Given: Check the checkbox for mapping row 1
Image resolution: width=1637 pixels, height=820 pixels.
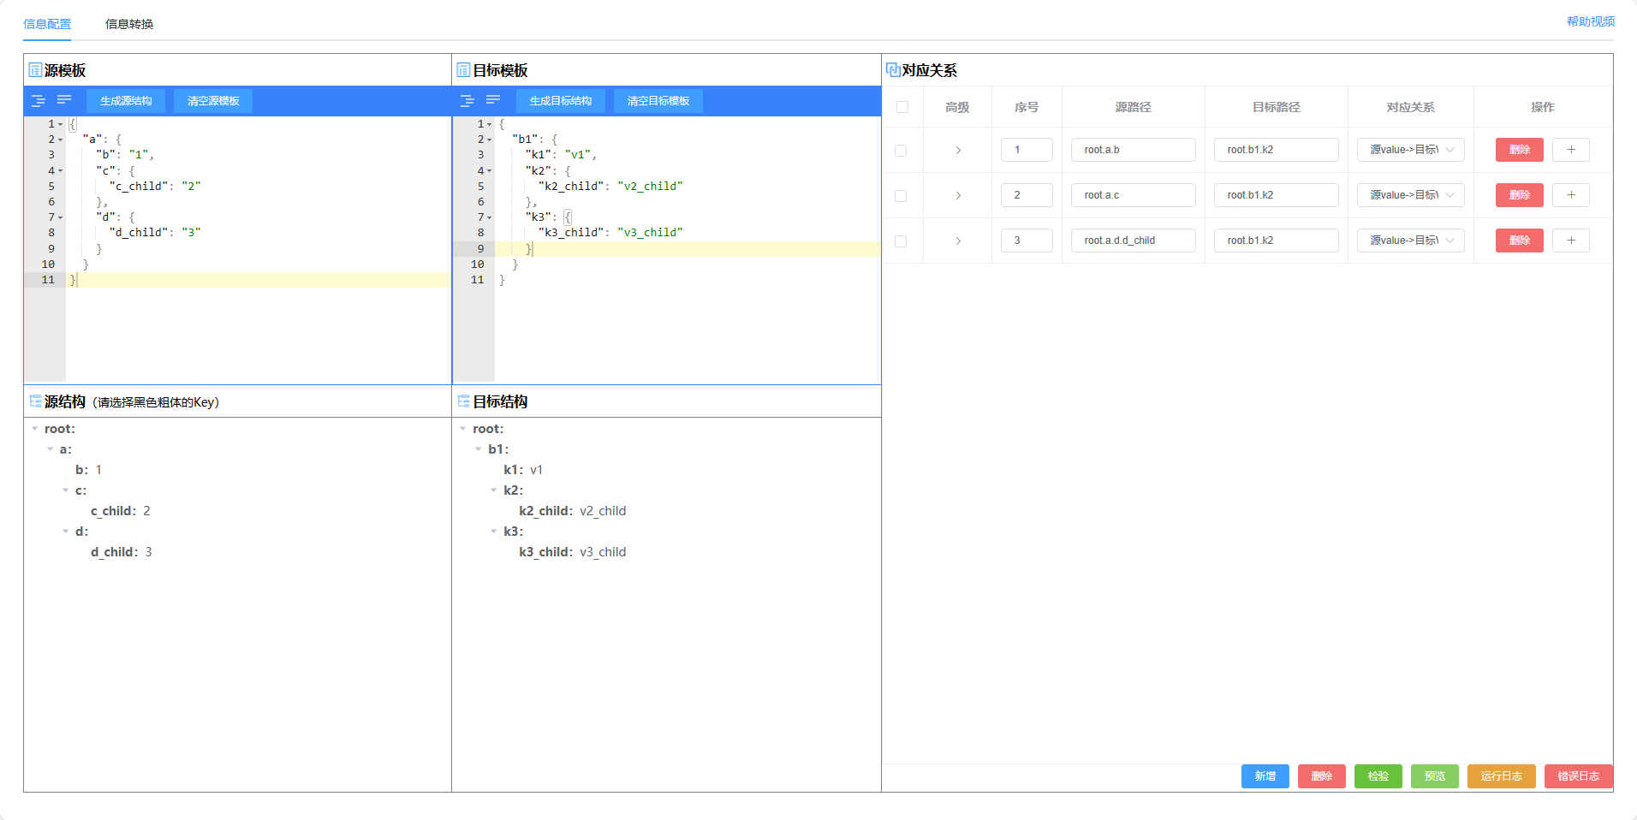Looking at the screenshot, I should click(901, 151).
